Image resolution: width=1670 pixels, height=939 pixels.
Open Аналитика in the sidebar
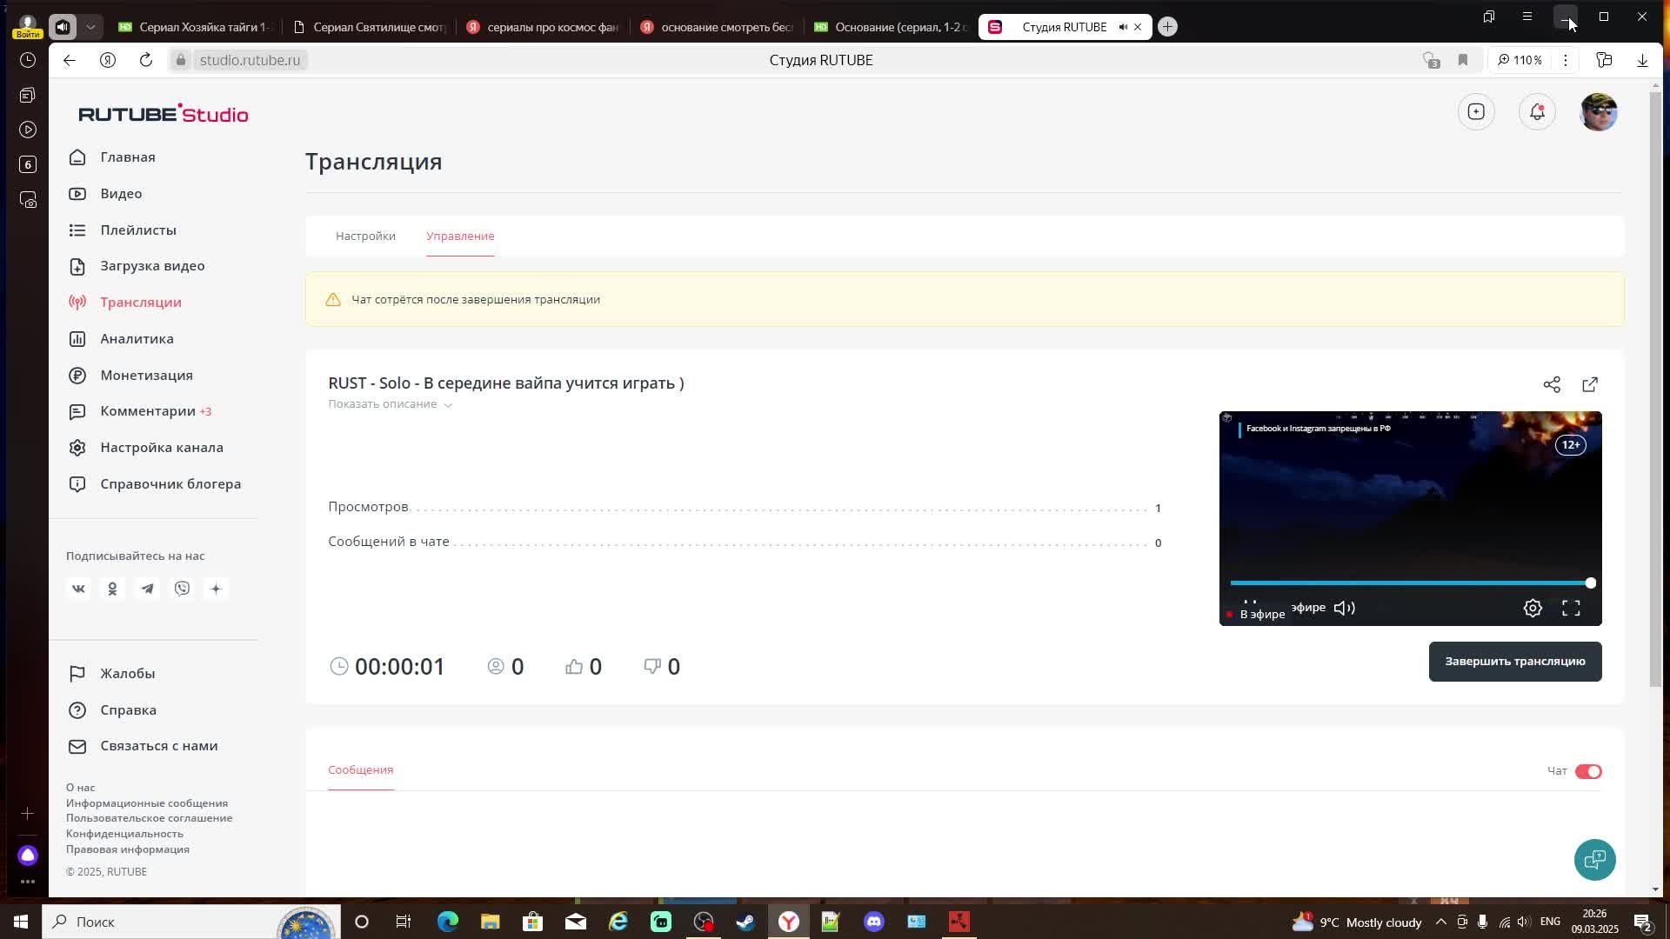[137, 339]
